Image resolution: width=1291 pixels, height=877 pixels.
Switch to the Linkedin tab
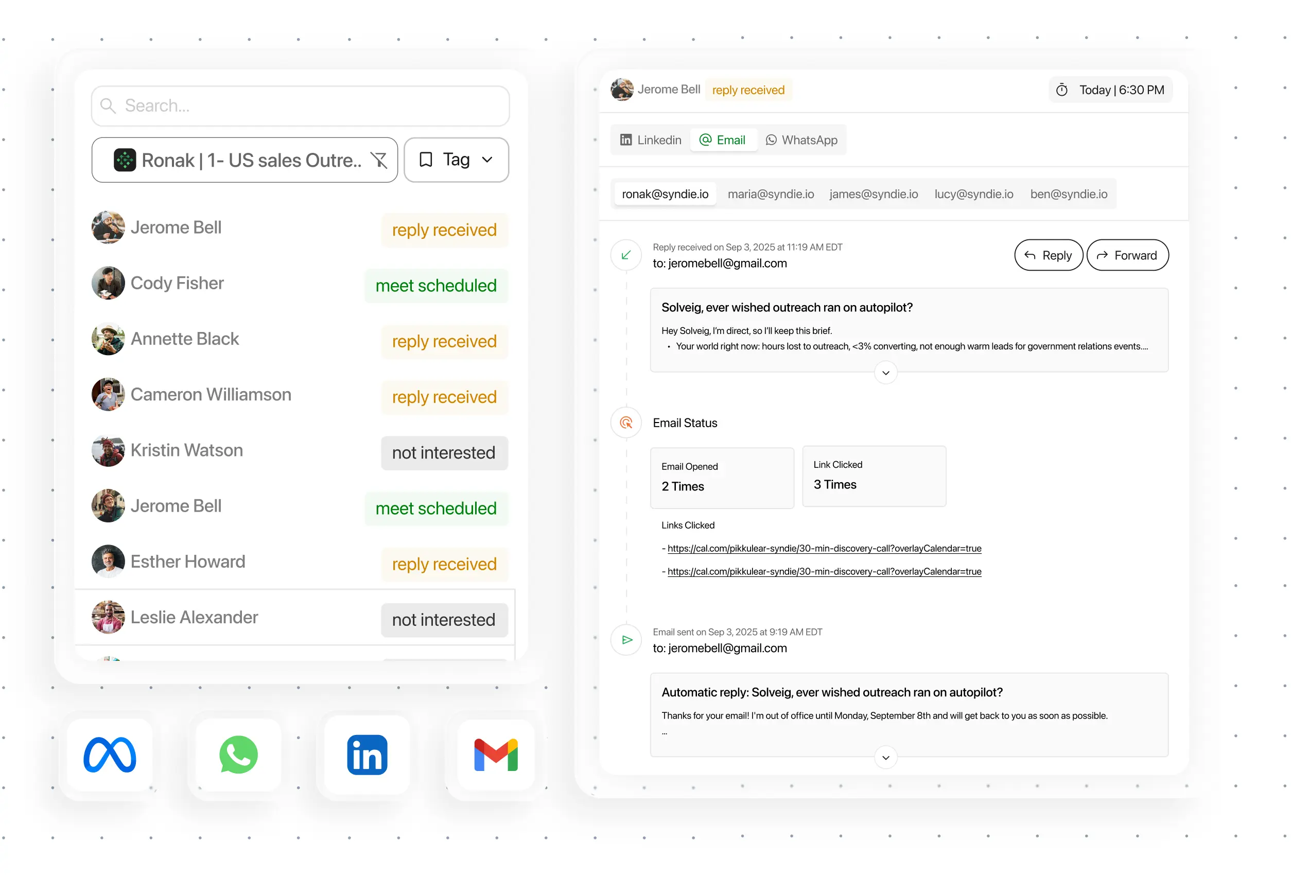pos(651,140)
